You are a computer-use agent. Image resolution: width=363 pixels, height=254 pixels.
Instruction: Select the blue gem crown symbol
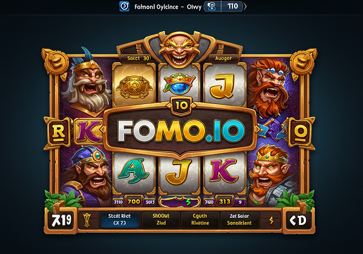(x=180, y=84)
